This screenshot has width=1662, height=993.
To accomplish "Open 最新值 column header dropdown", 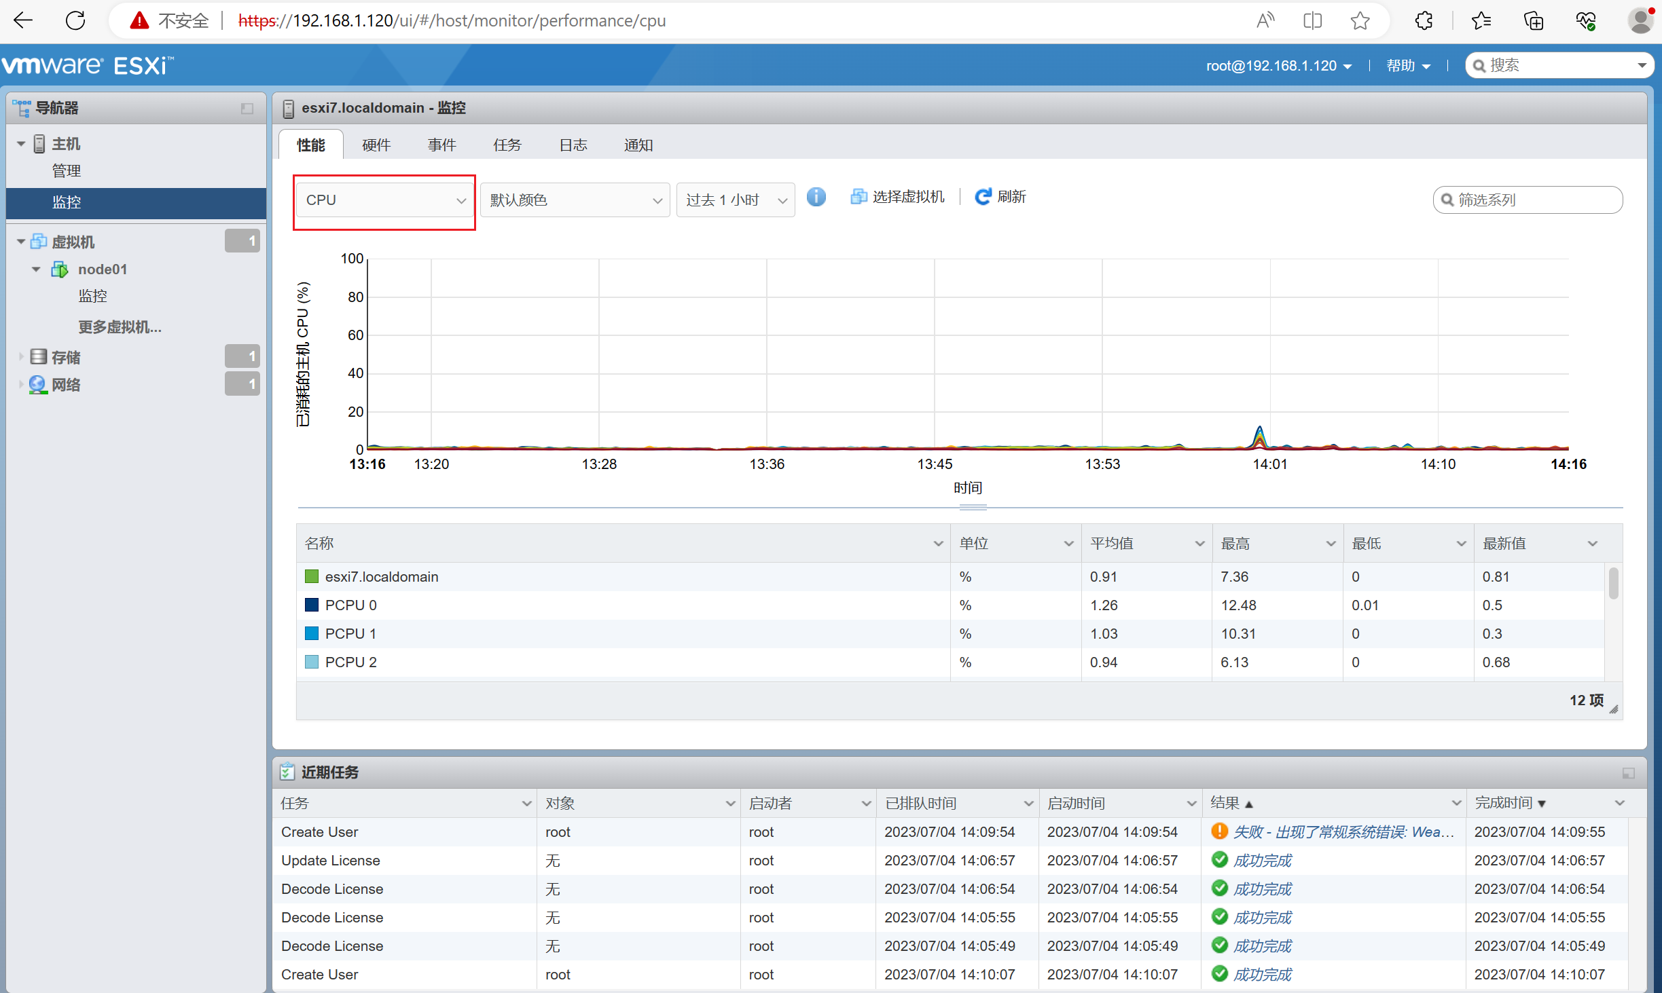I will tap(1592, 544).
